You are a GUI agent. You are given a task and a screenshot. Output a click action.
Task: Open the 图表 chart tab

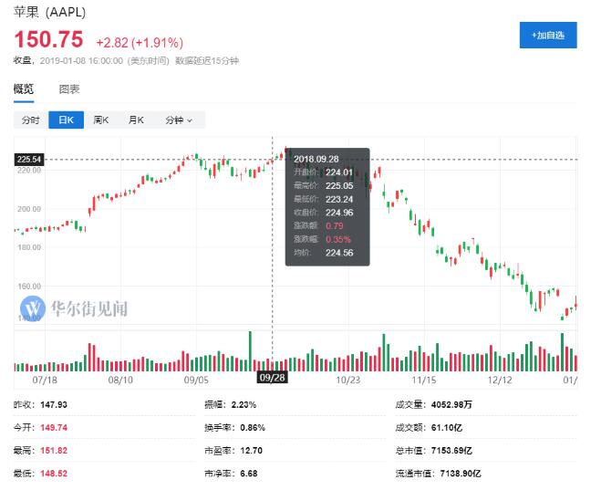[x=69, y=89]
